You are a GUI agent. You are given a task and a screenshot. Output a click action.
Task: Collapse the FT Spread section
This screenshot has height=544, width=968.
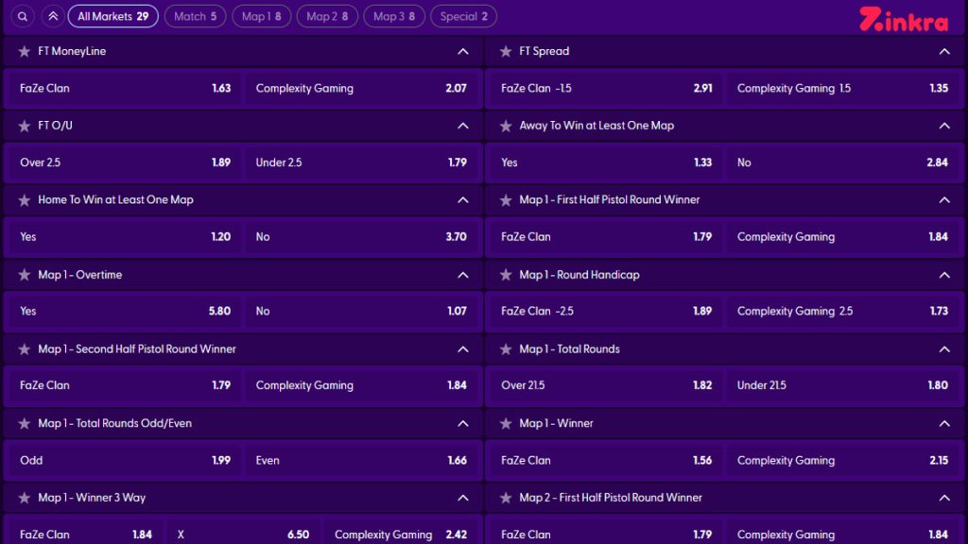click(x=944, y=52)
